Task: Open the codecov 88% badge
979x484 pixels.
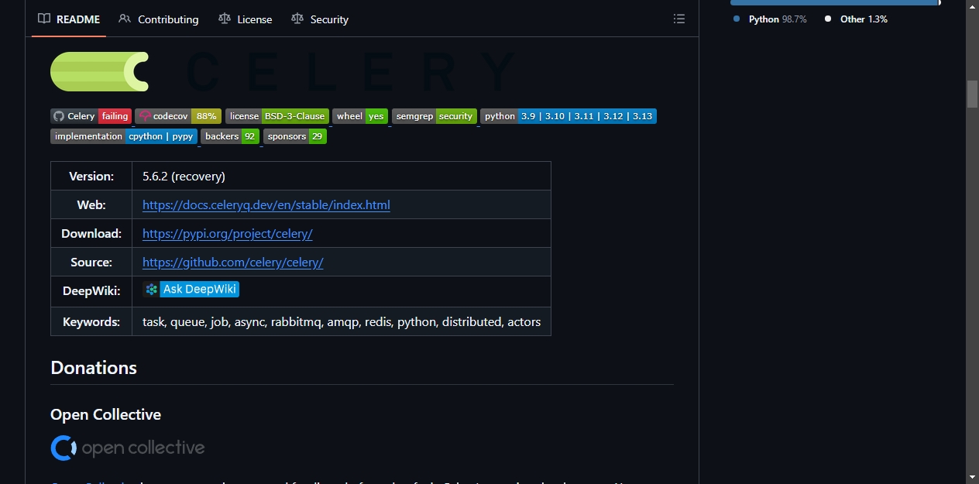Action: click(x=178, y=116)
